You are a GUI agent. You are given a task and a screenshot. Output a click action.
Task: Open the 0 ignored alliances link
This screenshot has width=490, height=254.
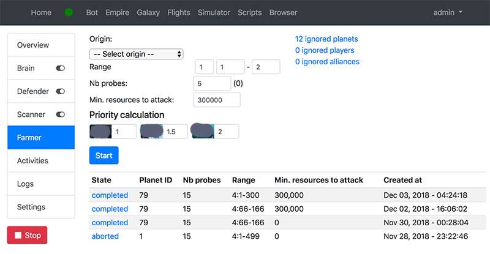(x=327, y=62)
